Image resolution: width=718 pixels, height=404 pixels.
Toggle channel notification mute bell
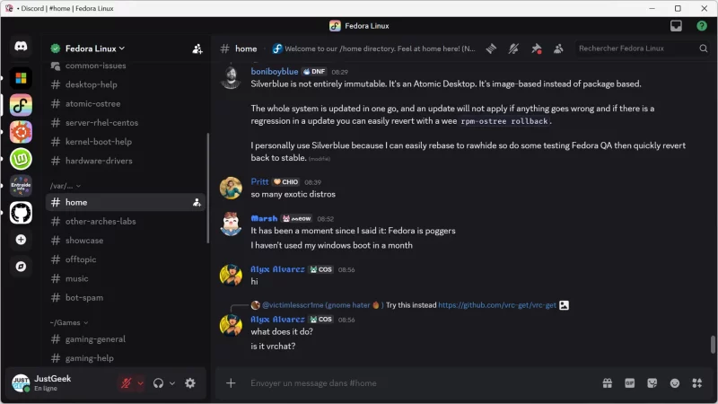click(x=513, y=48)
